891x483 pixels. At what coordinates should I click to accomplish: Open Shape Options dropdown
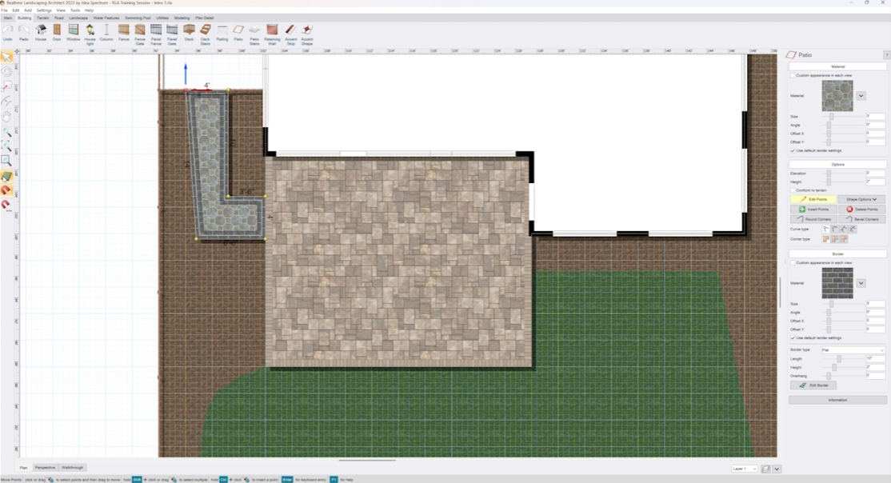click(861, 199)
